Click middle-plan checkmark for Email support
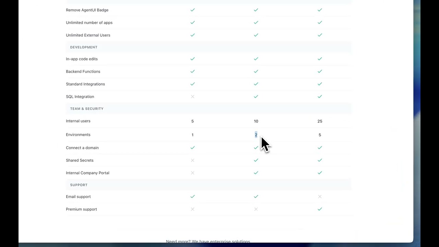The width and height of the screenshot is (439, 247). pos(256,197)
